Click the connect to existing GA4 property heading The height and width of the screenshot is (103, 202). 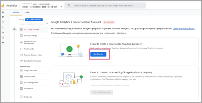tap(121, 72)
